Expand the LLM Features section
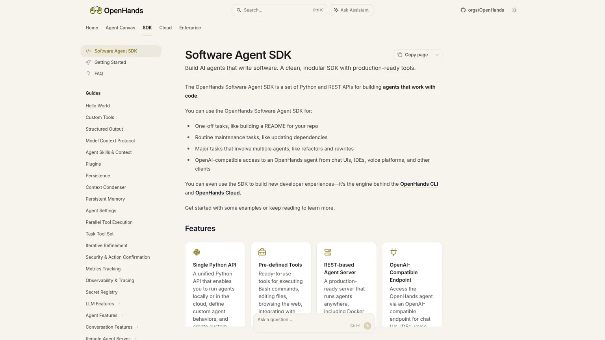The image size is (605, 340). (119, 304)
